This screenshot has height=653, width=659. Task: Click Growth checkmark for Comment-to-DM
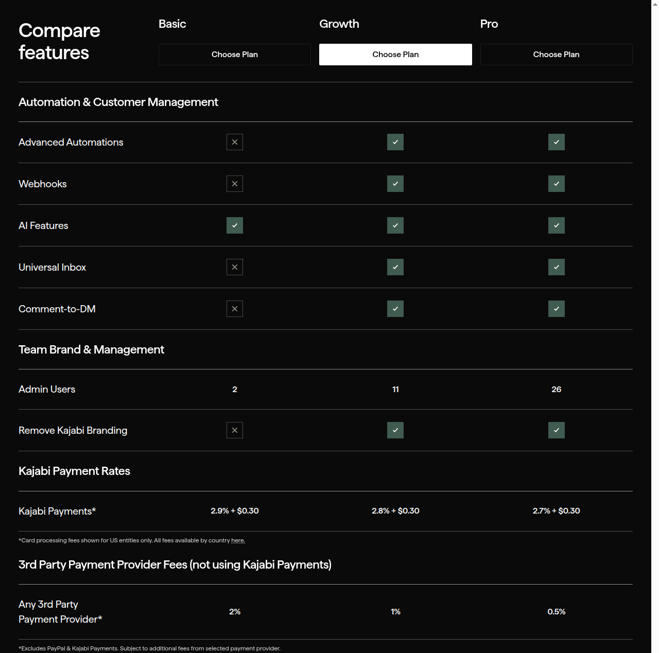tap(395, 309)
